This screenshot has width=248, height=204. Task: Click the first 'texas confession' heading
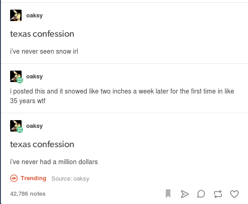coord(42,34)
